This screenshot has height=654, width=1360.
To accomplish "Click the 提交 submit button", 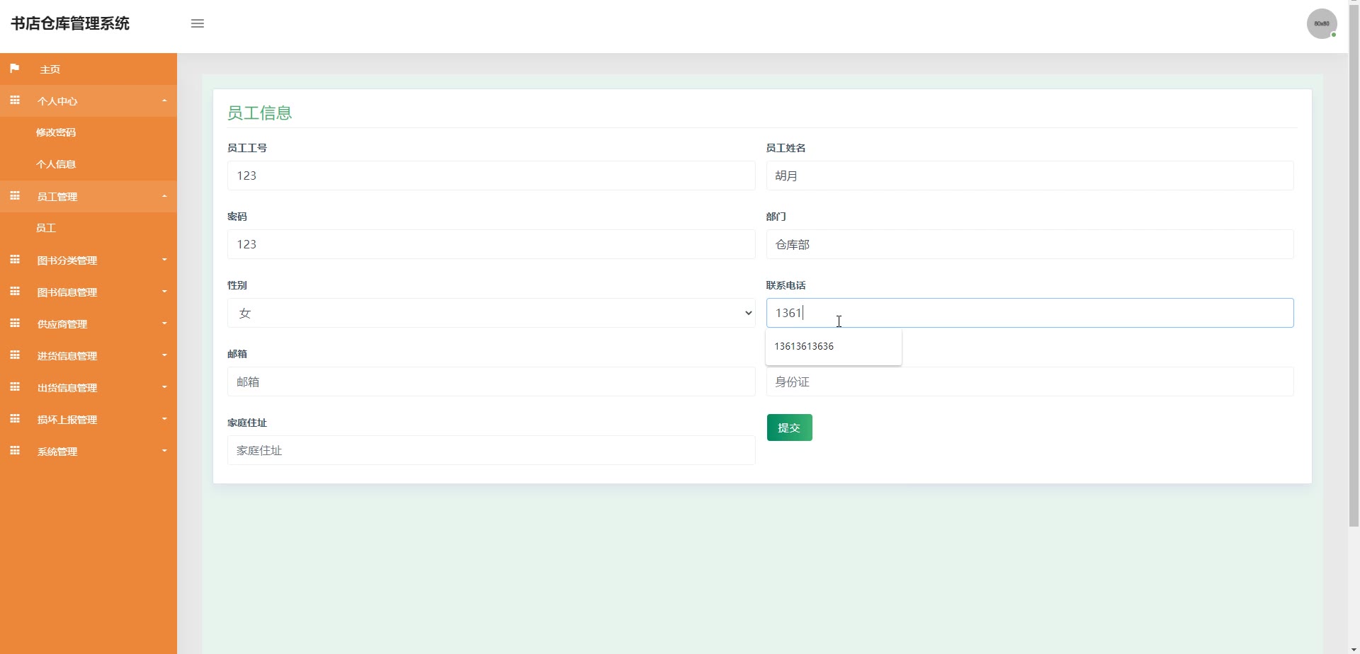I will [788, 427].
